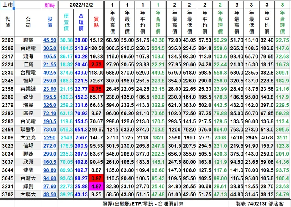
Task: Click the 439.0 fair price for 台積電
Action: pos(81,73)
